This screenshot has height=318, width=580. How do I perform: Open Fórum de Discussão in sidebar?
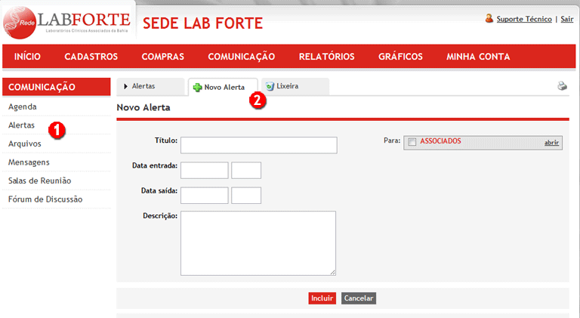(x=45, y=199)
